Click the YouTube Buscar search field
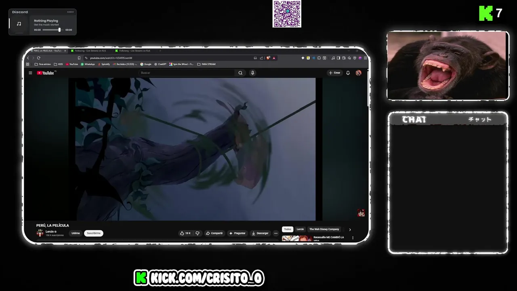517x291 pixels. tap(187, 73)
